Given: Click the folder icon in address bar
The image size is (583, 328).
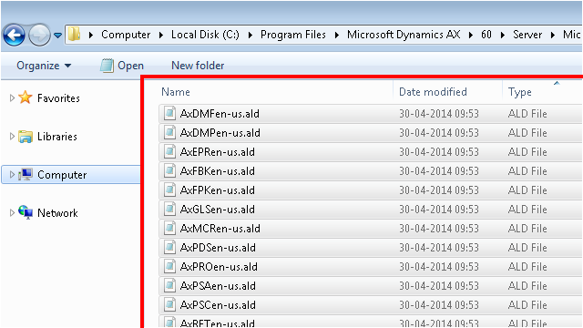Looking at the screenshot, I should coord(74,35).
